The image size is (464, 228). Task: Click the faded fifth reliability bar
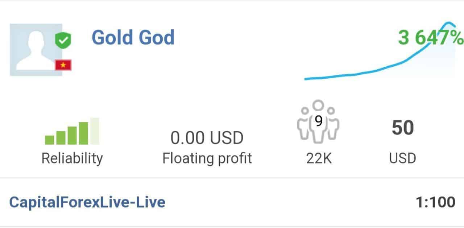pos(95,131)
